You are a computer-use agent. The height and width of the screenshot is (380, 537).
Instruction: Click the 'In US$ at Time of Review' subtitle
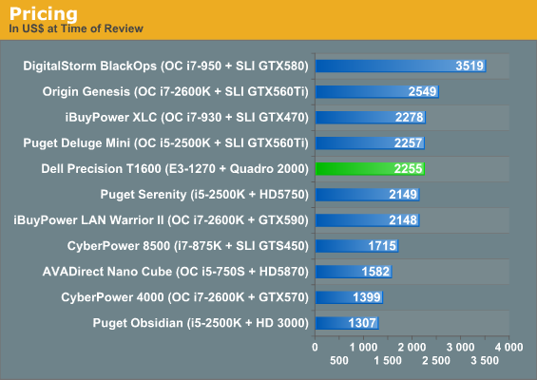(76, 28)
